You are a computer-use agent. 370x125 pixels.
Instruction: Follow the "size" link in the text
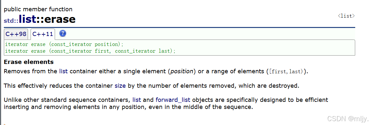(x=120, y=85)
